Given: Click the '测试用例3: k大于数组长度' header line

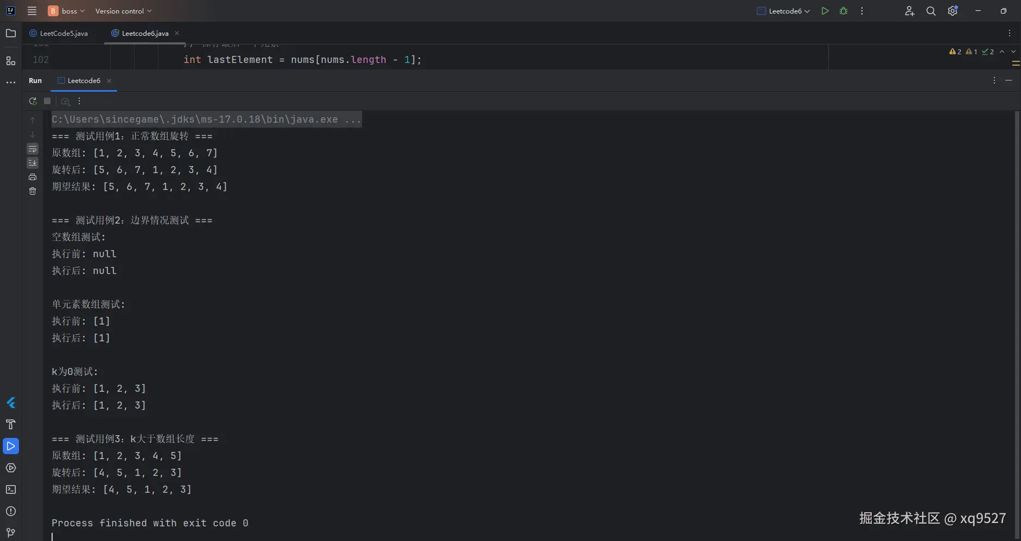Looking at the screenshot, I should coord(135,439).
